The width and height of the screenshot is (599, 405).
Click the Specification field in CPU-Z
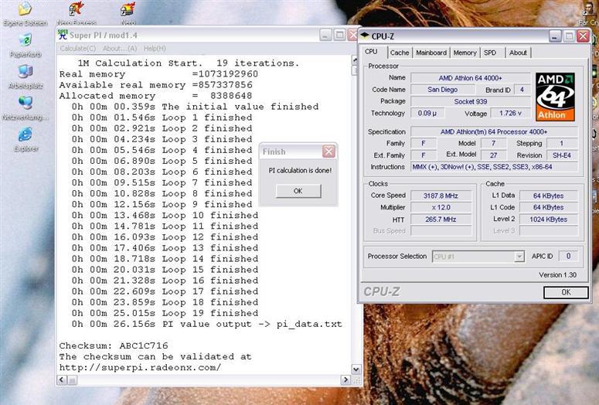coord(494,132)
